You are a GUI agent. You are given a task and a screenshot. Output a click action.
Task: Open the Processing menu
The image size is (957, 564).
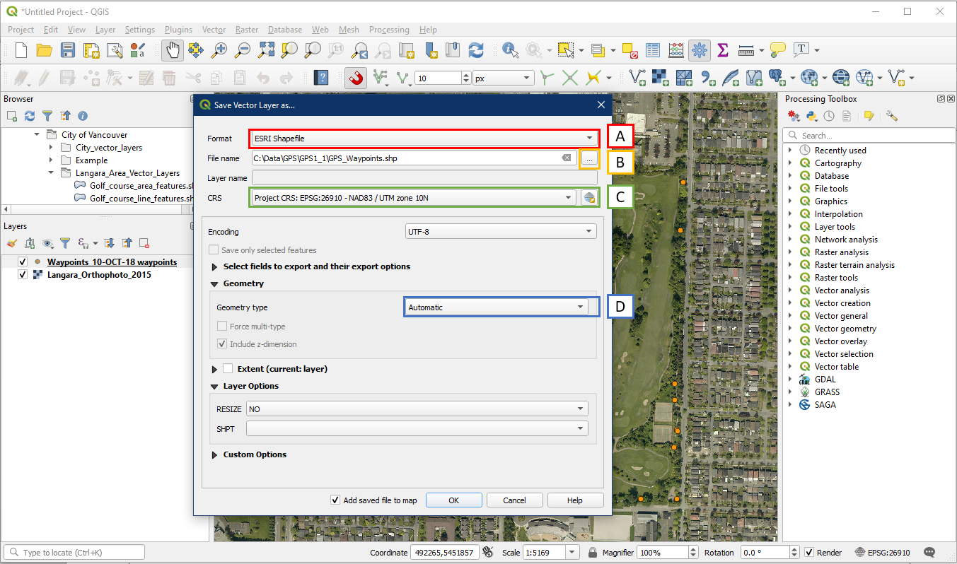[x=388, y=30]
